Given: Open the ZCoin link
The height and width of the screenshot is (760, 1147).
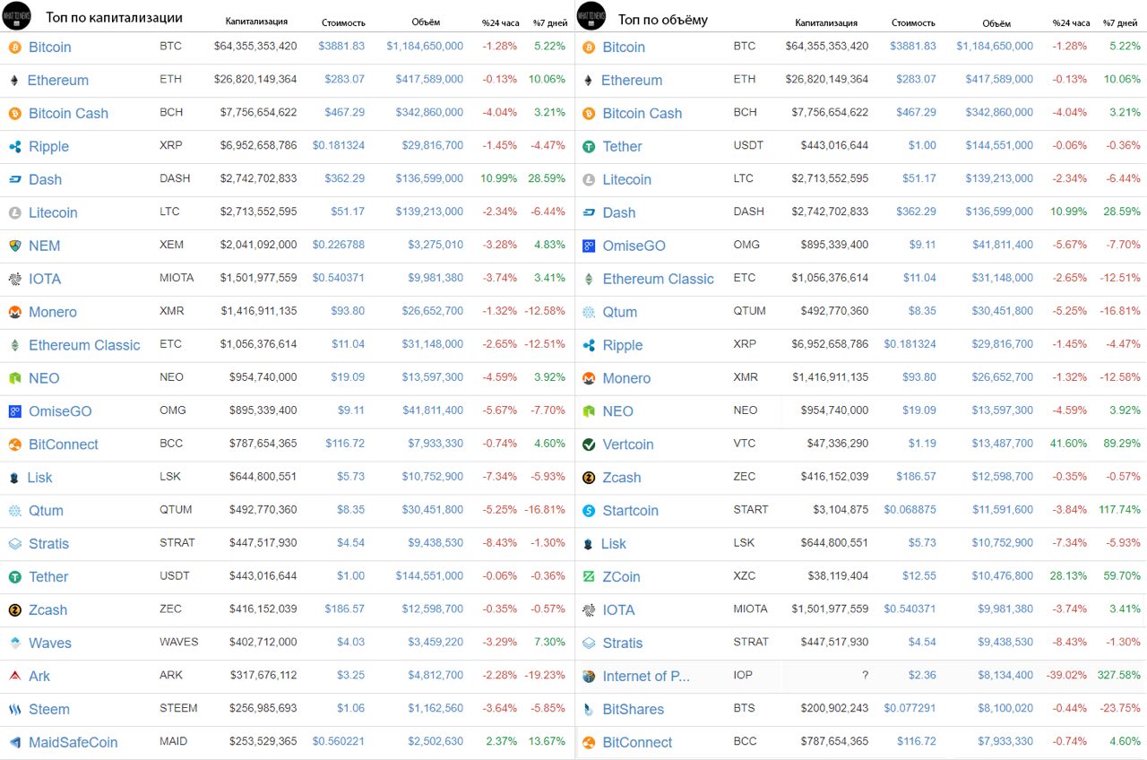Looking at the screenshot, I should 621,577.
